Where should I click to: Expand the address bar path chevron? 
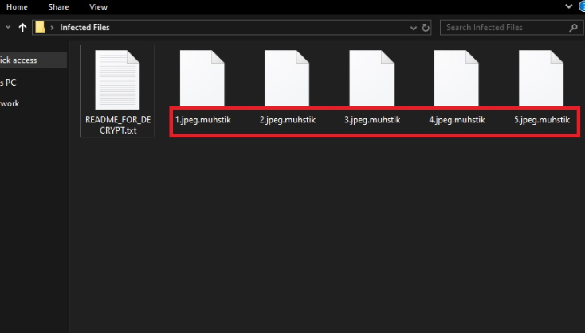click(52, 28)
